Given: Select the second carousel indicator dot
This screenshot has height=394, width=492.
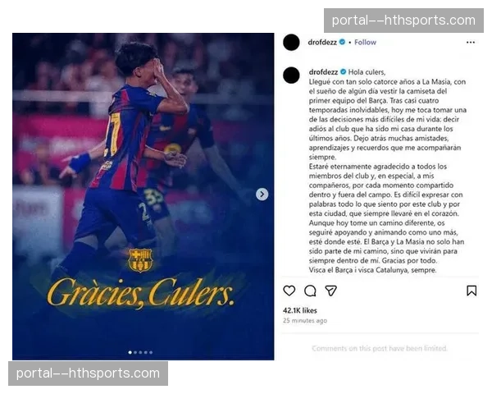Looking at the screenshot, I should pos(135,352).
